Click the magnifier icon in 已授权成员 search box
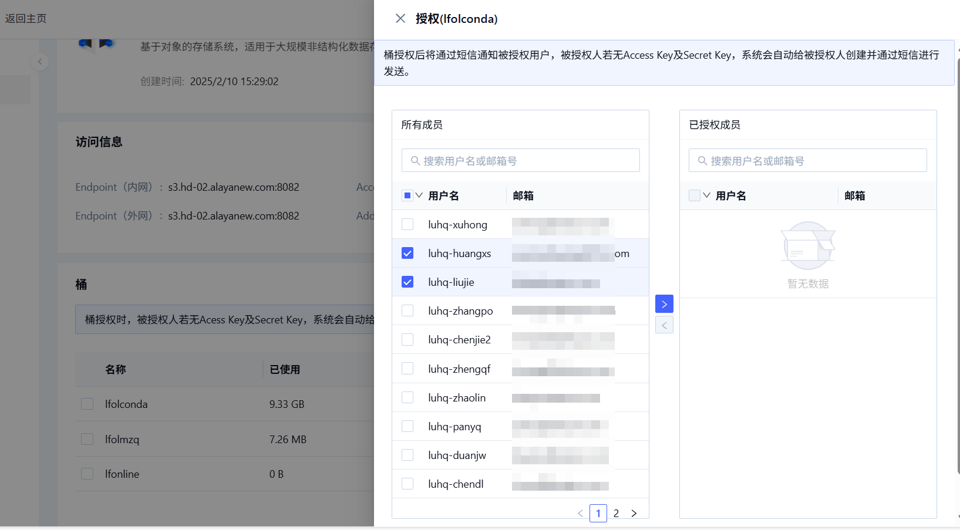 (702, 160)
